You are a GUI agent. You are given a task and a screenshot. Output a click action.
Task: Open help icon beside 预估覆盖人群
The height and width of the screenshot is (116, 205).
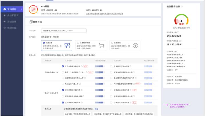(178, 32)
